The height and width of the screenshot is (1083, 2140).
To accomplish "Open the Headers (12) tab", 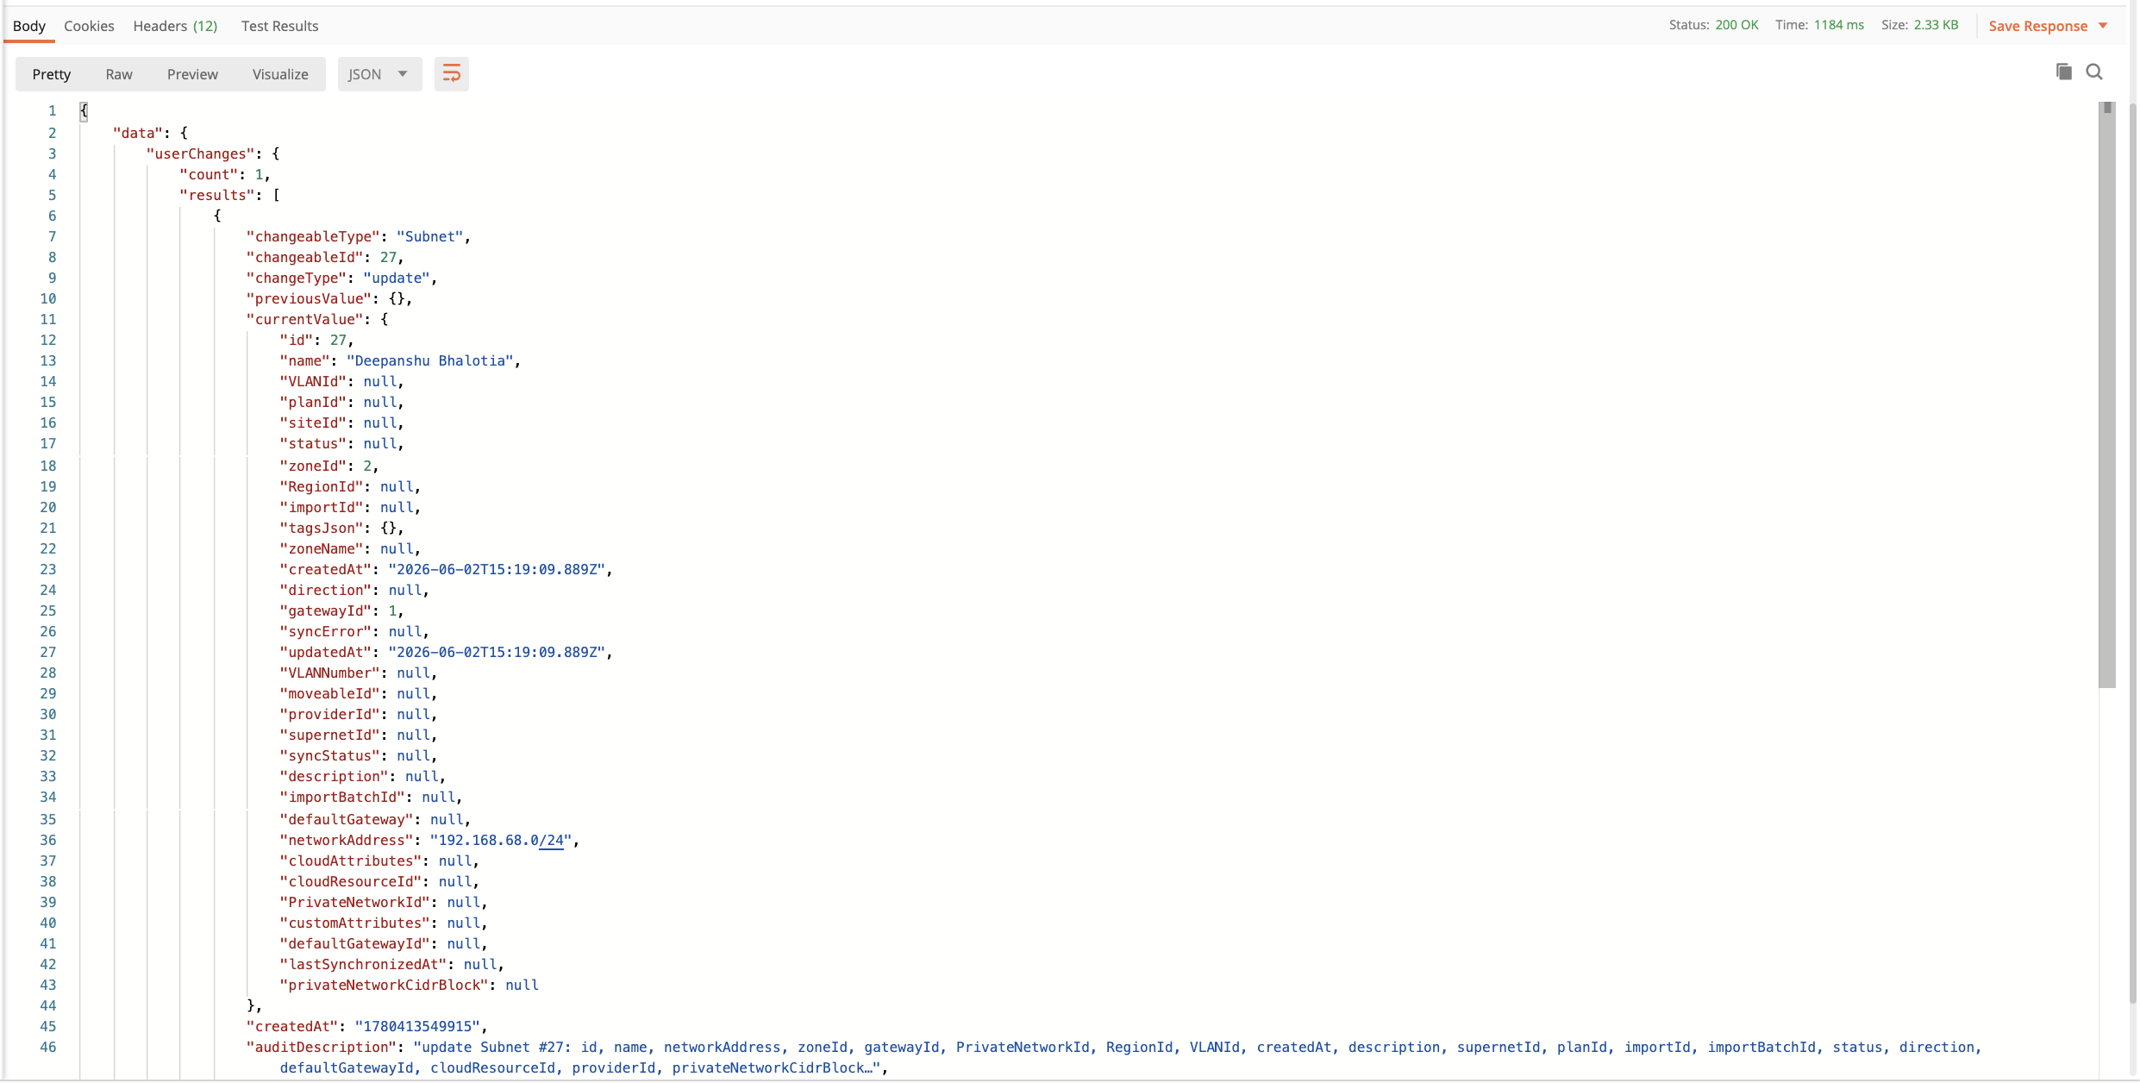I will click(175, 26).
